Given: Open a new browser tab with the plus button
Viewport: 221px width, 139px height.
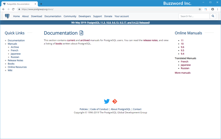Looking at the screenshot, I should pos(41,4).
